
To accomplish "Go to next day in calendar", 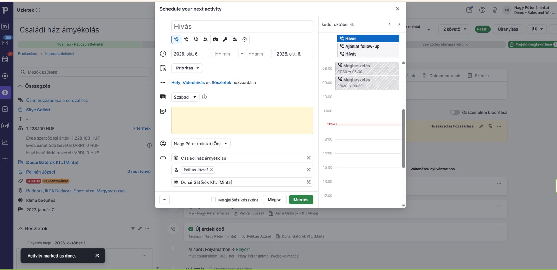I will (399, 24).
